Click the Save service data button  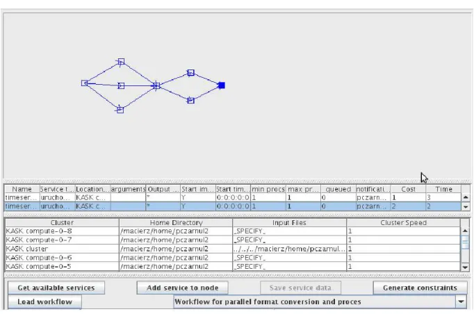click(300, 288)
